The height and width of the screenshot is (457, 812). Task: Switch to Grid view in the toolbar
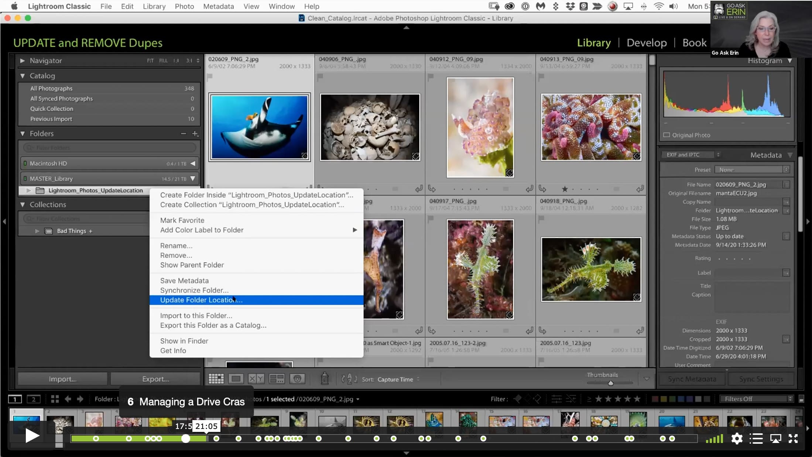[x=216, y=379]
